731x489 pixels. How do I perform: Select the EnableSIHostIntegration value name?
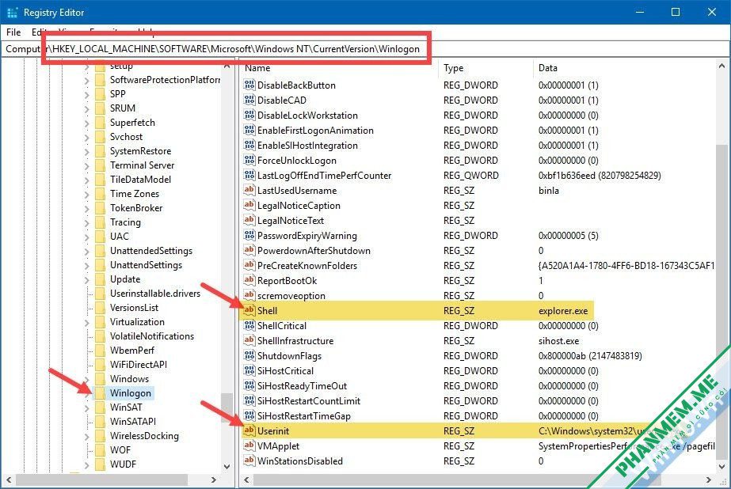tap(308, 146)
